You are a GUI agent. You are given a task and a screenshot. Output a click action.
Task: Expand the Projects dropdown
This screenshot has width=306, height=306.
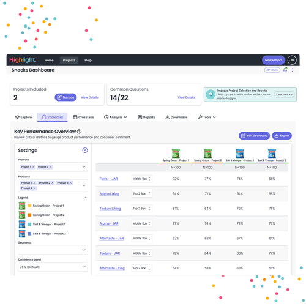84,167
